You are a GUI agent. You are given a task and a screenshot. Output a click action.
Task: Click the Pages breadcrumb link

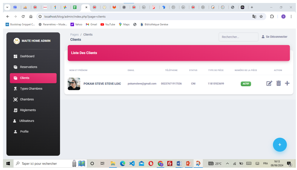[x=74, y=35]
